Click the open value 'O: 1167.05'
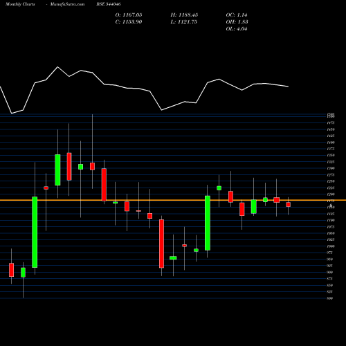 [x=129, y=15]
